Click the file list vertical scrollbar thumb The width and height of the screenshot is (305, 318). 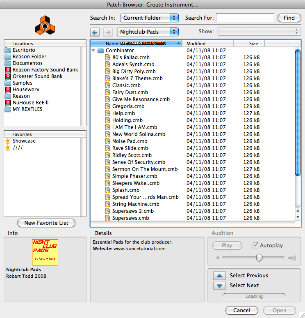(298, 113)
